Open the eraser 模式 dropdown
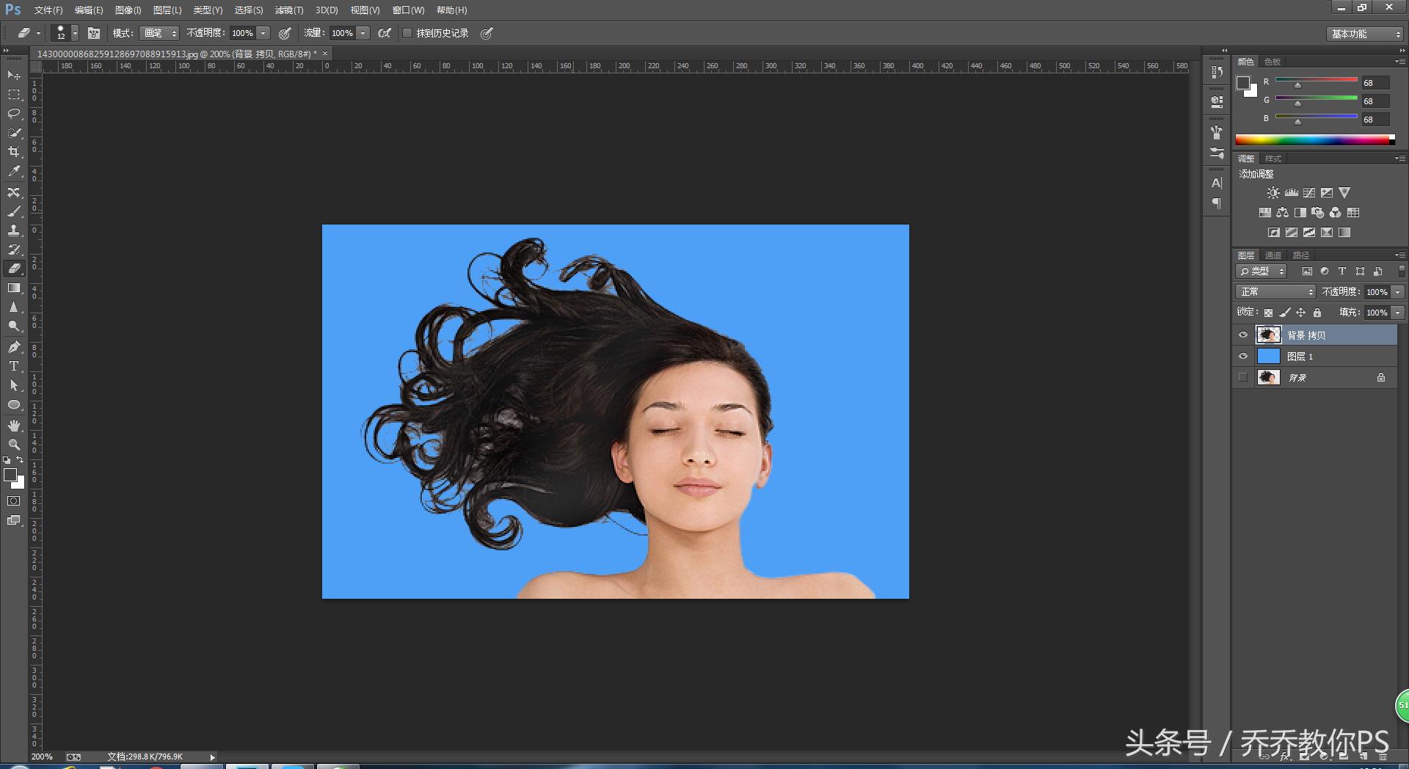This screenshot has height=769, width=1409. click(x=160, y=33)
